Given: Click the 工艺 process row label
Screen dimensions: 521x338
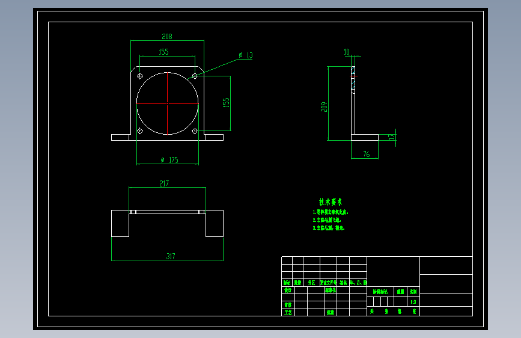Looking at the screenshot, I should (288, 312).
